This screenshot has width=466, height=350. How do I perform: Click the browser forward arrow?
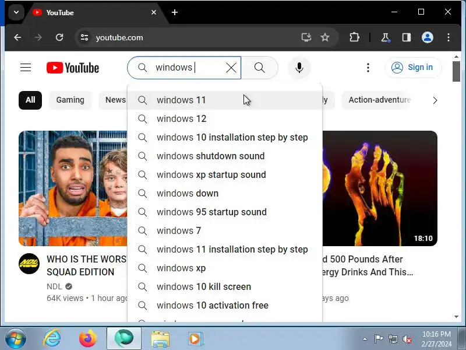(38, 37)
